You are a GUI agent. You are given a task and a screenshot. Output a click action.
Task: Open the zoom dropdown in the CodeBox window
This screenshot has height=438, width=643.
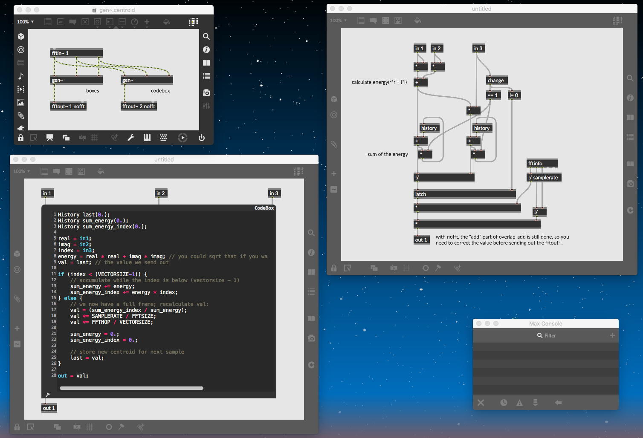point(22,171)
